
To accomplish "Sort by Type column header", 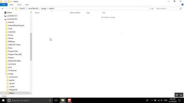I will [88, 13].
